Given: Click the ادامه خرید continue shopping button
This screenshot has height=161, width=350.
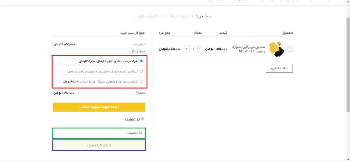Looking at the screenshot, I should 279,68.
